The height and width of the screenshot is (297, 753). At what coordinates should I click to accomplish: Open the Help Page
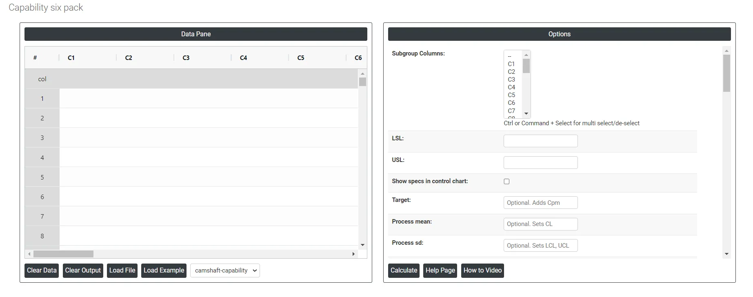pos(440,270)
